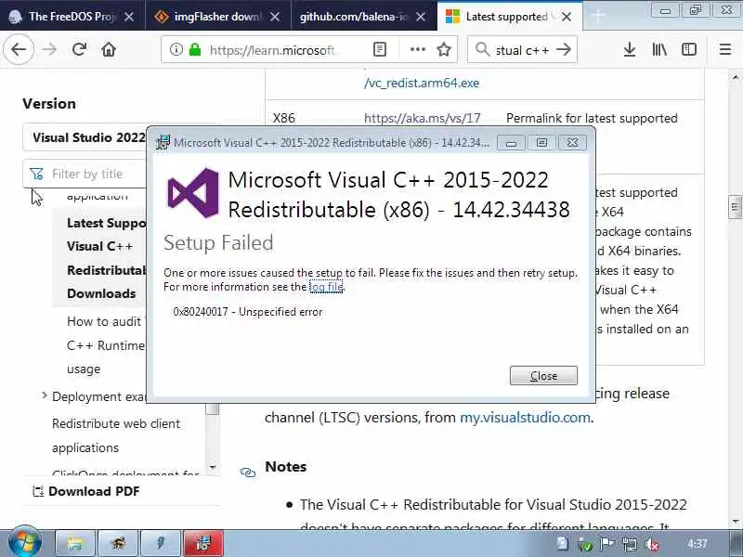Open Windows Explorer from the taskbar
The image size is (743, 557).
[x=75, y=543]
